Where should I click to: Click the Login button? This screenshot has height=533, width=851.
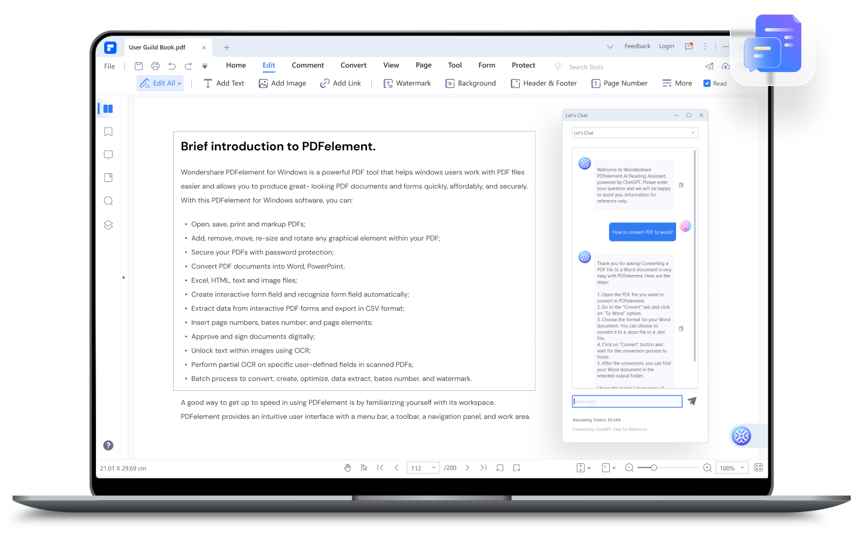click(x=667, y=46)
